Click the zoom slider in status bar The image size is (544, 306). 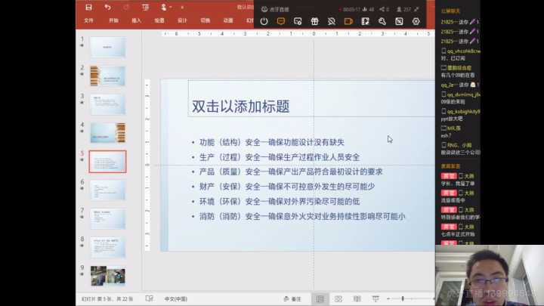pos(403,299)
